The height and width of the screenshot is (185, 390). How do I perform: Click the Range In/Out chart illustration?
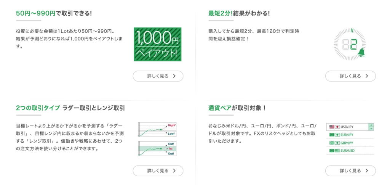click(157, 149)
